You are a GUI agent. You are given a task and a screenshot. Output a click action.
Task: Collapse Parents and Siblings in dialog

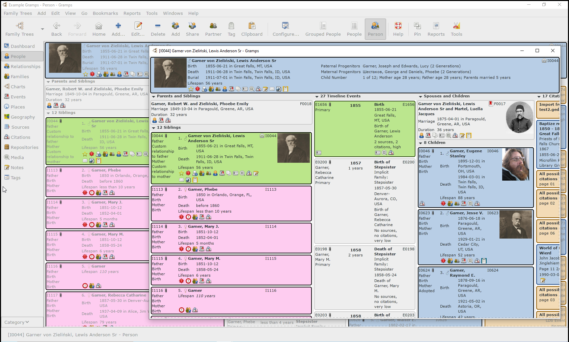pyautogui.click(x=154, y=96)
